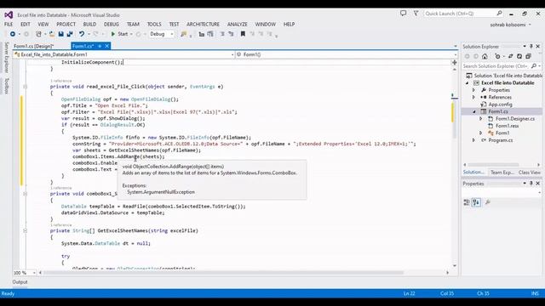This screenshot has height=306, width=545.
Task: Click Pending Changes Filter clock icon
Action: 497,56
